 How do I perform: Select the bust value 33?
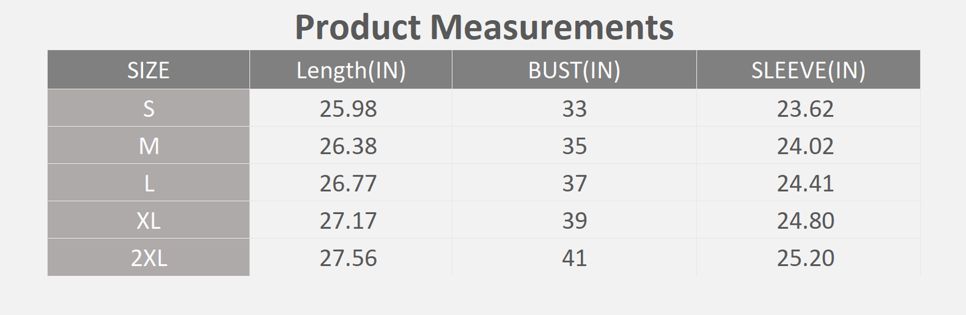pos(574,108)
